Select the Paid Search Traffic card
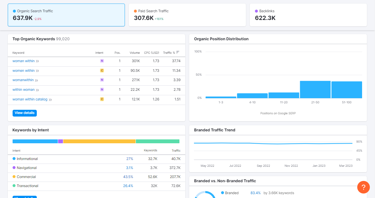 pos(187,15)
